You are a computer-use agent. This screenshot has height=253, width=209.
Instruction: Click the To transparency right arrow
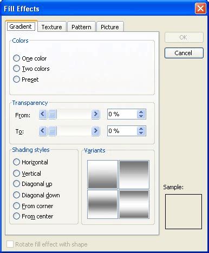[95, 131]
